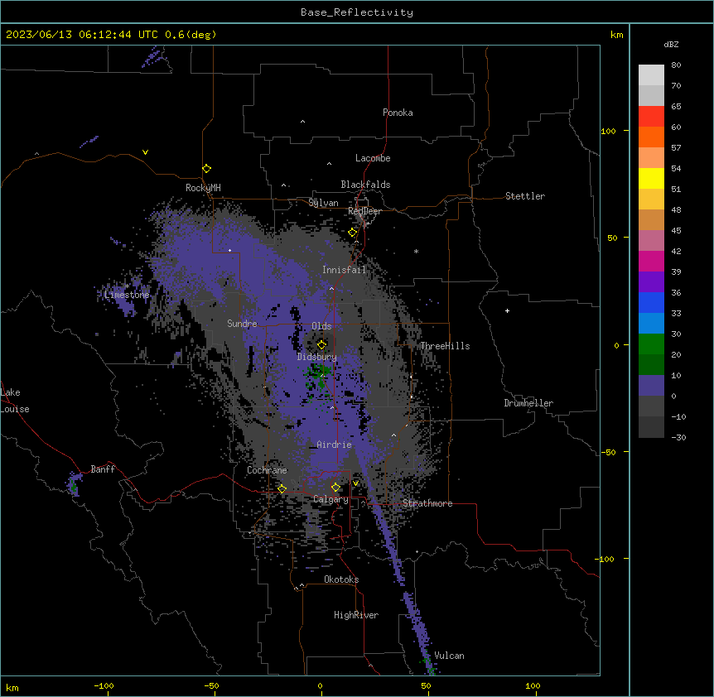Viewport: 714px width, 697px height.
Task: Click the dBZ legend heading
Action: [671, 45]
